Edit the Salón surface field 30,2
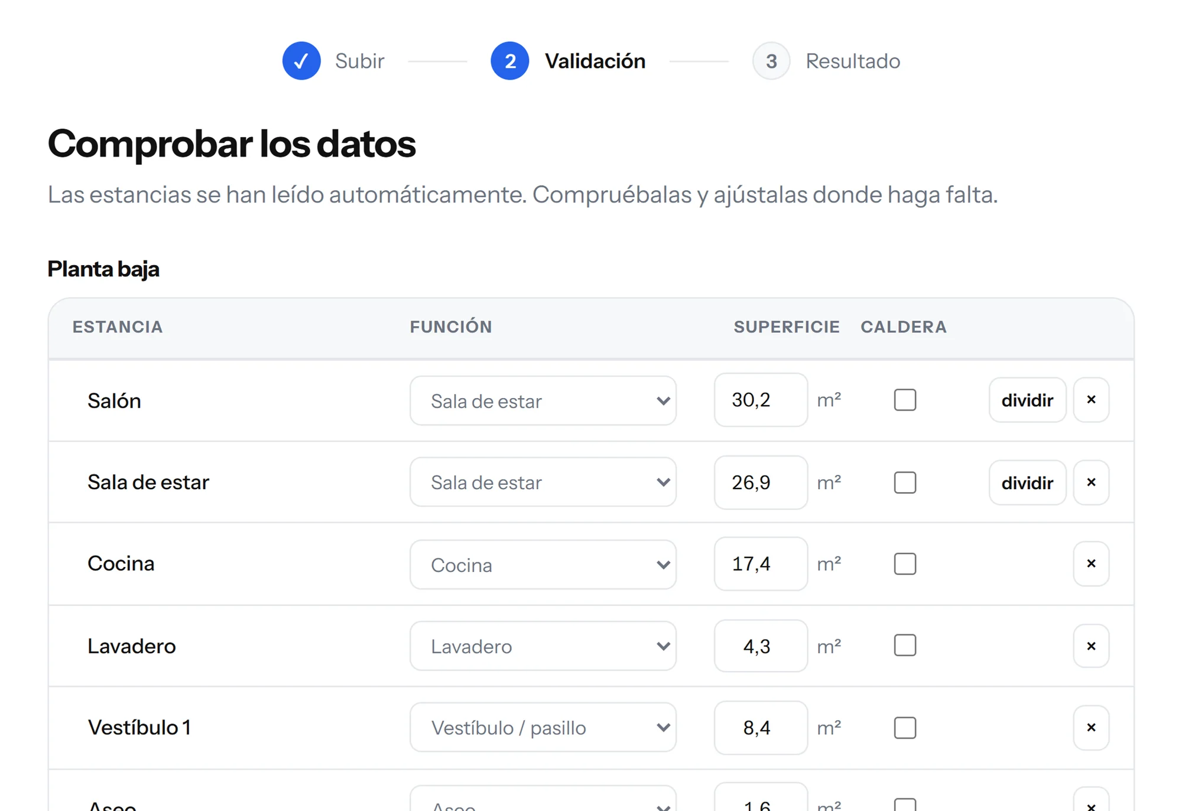Viewport: 1182px width, 811px height. pyautogui.click(x=761, y=400)
